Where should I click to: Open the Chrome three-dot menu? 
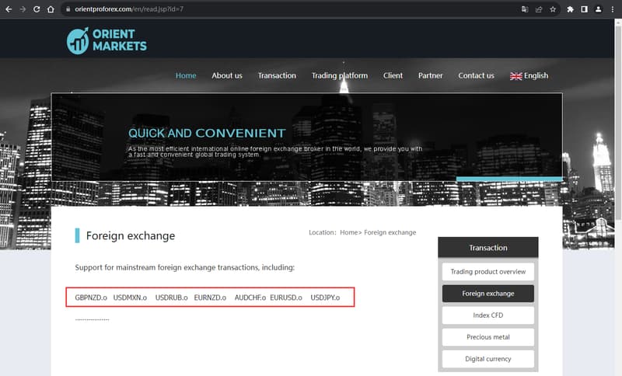(613, 9)
